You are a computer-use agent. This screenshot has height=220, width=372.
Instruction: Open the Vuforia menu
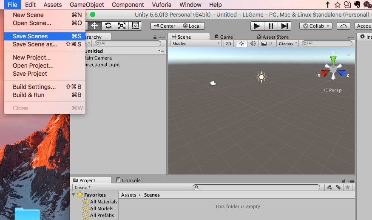(x=162, y=5)
